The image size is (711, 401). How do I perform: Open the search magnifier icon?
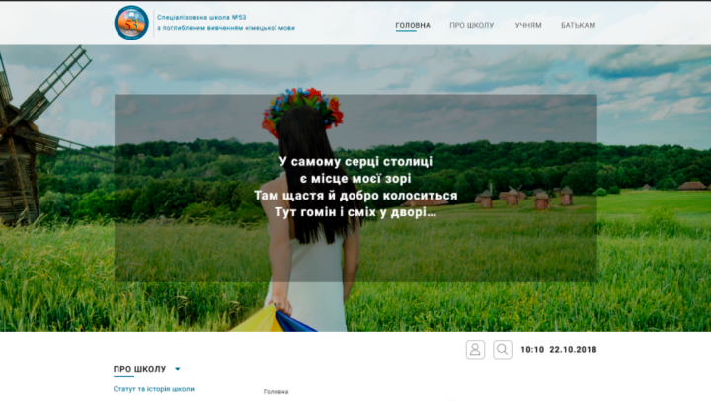coord(503,350)
